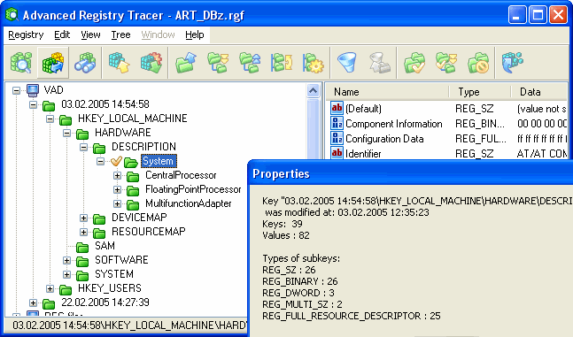Image resolution: width=573 pixels, height=337 pixels.
Task: Click the scan registry magnifier toolbar icon
Action: (x=21, y=63)
